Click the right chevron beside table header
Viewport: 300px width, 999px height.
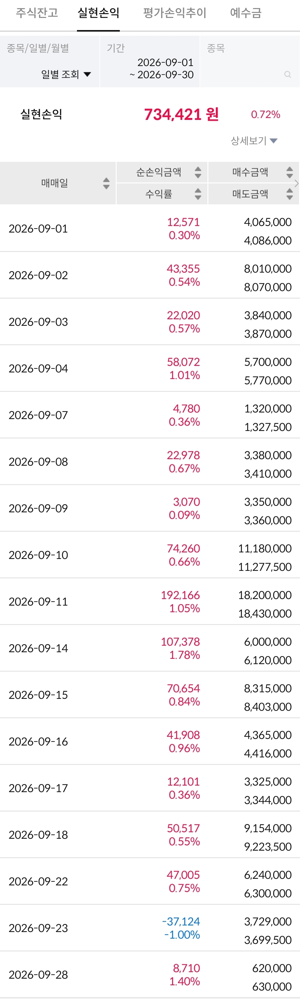coord(297,183)
